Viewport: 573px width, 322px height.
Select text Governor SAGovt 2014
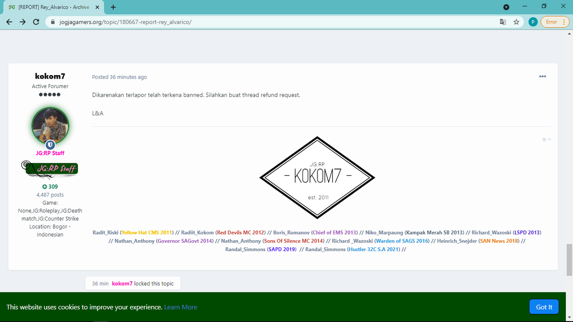point(184,241)
